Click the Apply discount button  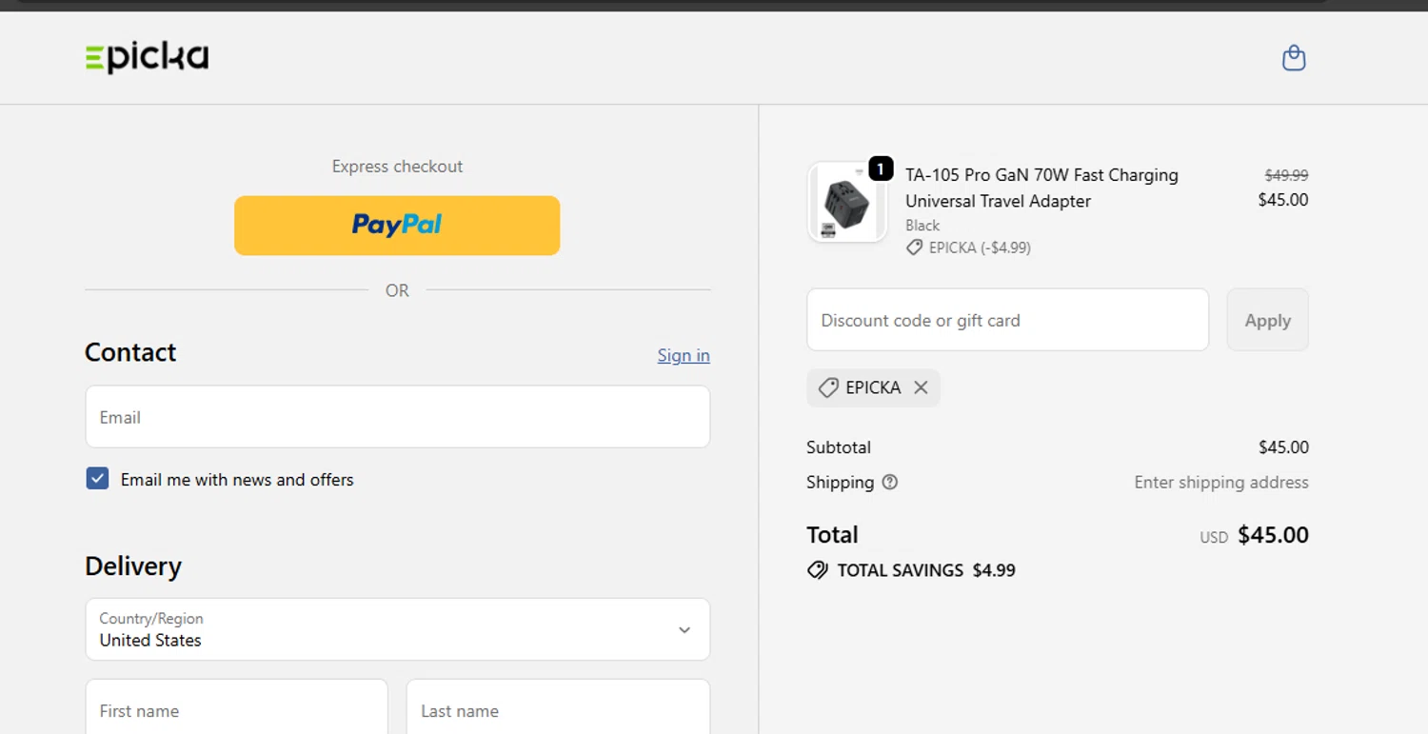pyautogui.click(x=1267, y=320)
